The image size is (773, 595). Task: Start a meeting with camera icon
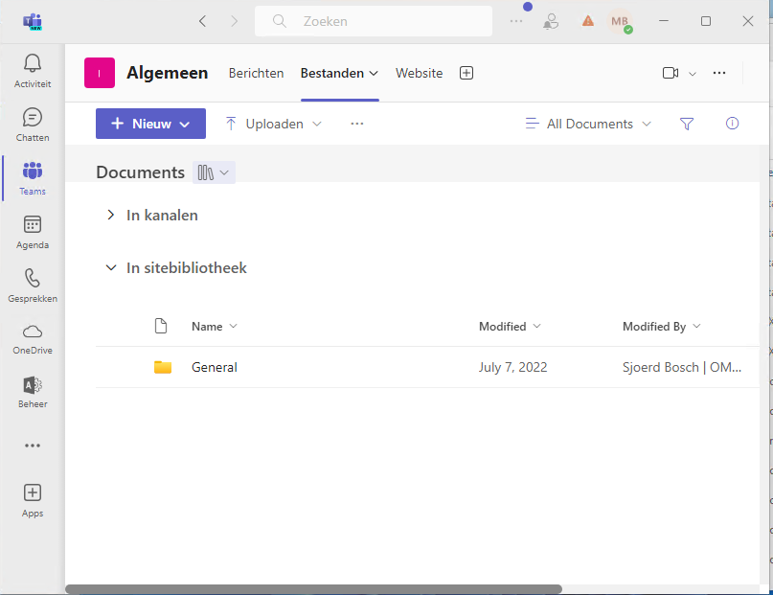click(671, 73)
